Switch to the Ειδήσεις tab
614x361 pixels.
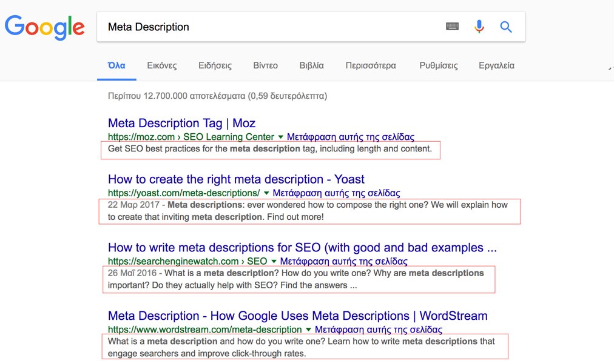[215, 65]
